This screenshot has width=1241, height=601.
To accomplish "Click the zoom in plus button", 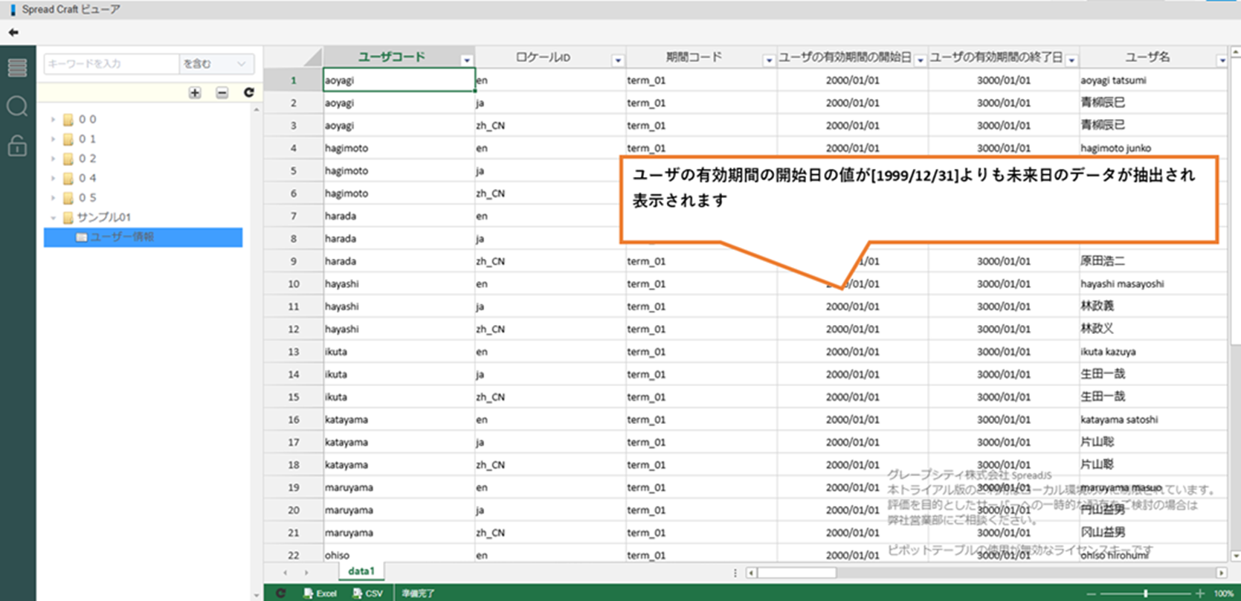I will tap(1199, 594).
